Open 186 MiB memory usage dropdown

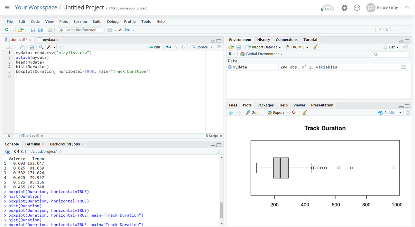point(297,47)
